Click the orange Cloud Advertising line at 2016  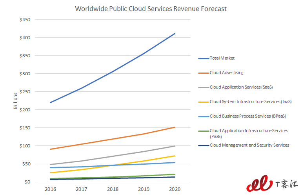(51, 149)
